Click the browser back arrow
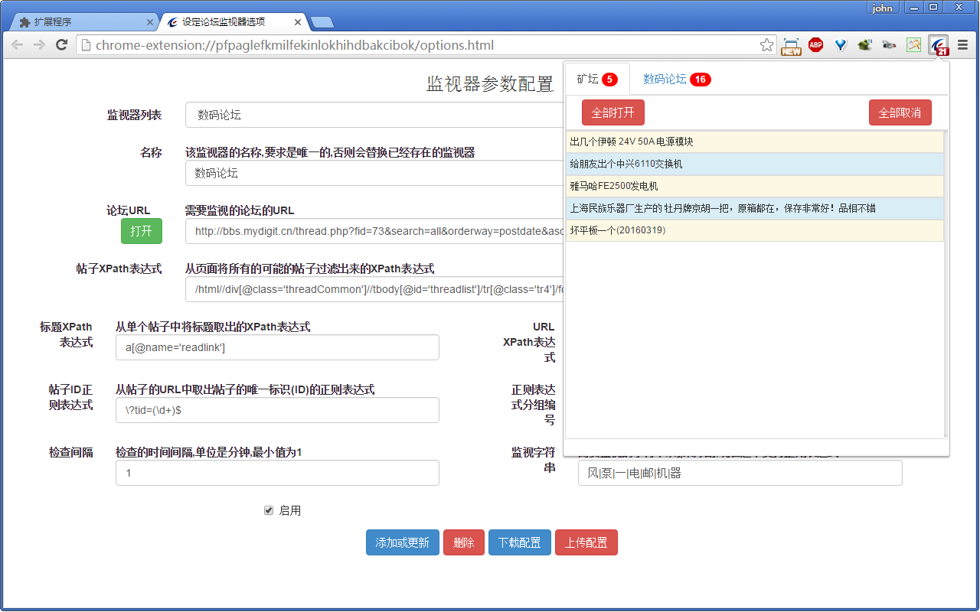The height and width of the screenshot is (612, 980). 17,45
